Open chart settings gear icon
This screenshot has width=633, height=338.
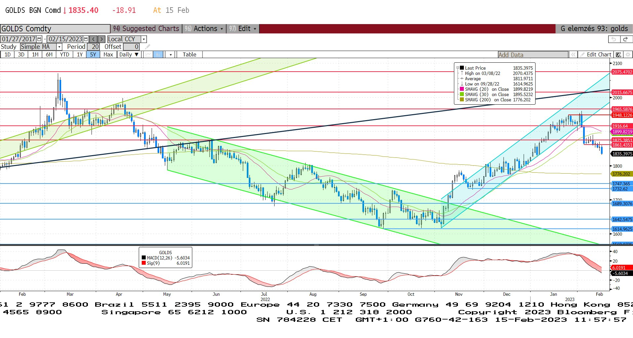pyautogui.click(x=628, y=54)
